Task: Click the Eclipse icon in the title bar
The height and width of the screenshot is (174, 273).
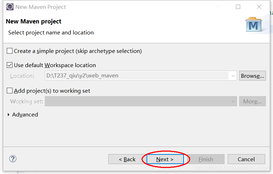Action: tap(10, 7)
